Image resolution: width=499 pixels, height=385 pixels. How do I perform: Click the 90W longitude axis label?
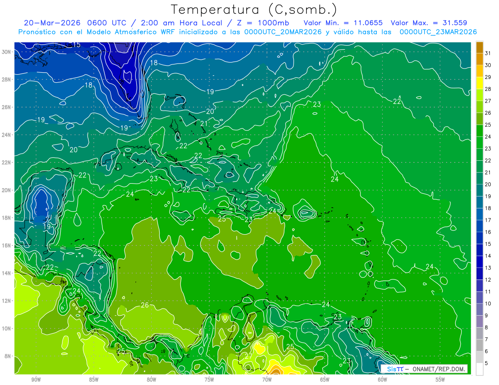36,380
